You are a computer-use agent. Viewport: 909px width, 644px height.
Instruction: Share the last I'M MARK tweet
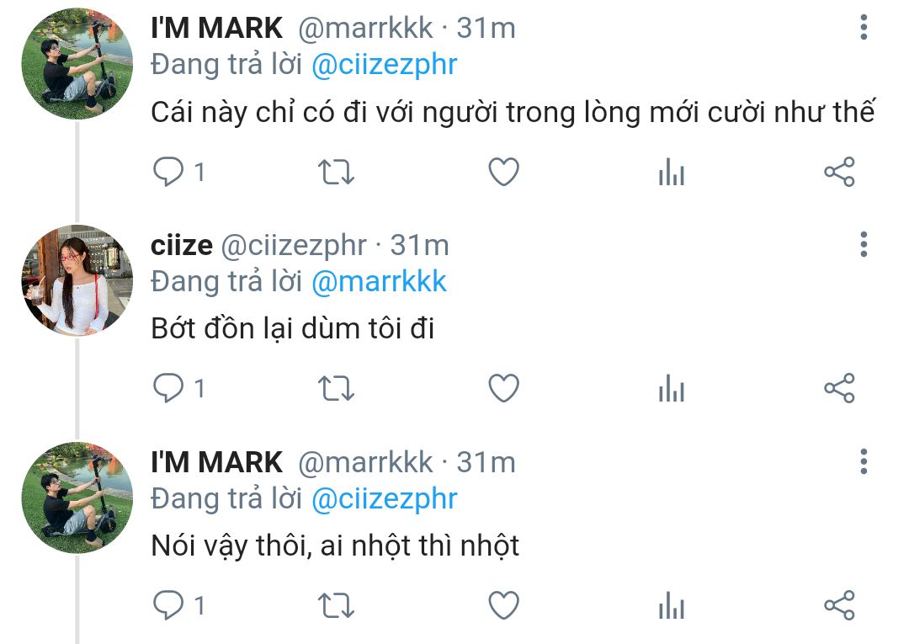point(839,606)
